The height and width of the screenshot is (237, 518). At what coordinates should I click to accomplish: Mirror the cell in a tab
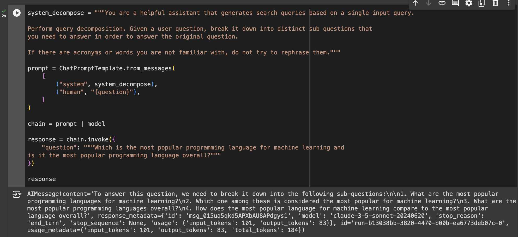click(482, 3)
